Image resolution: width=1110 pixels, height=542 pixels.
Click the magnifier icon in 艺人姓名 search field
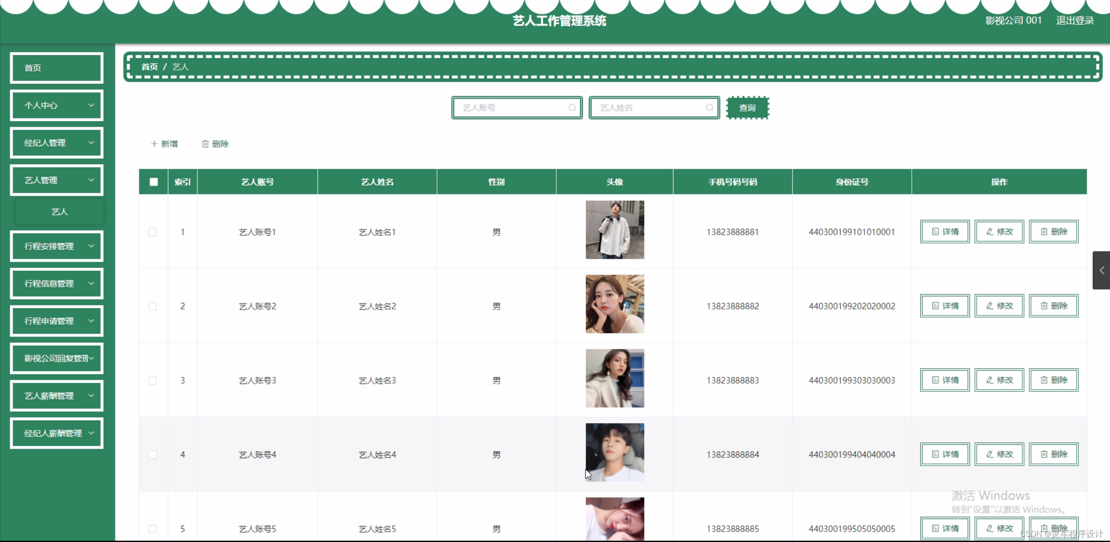[709, 107]
